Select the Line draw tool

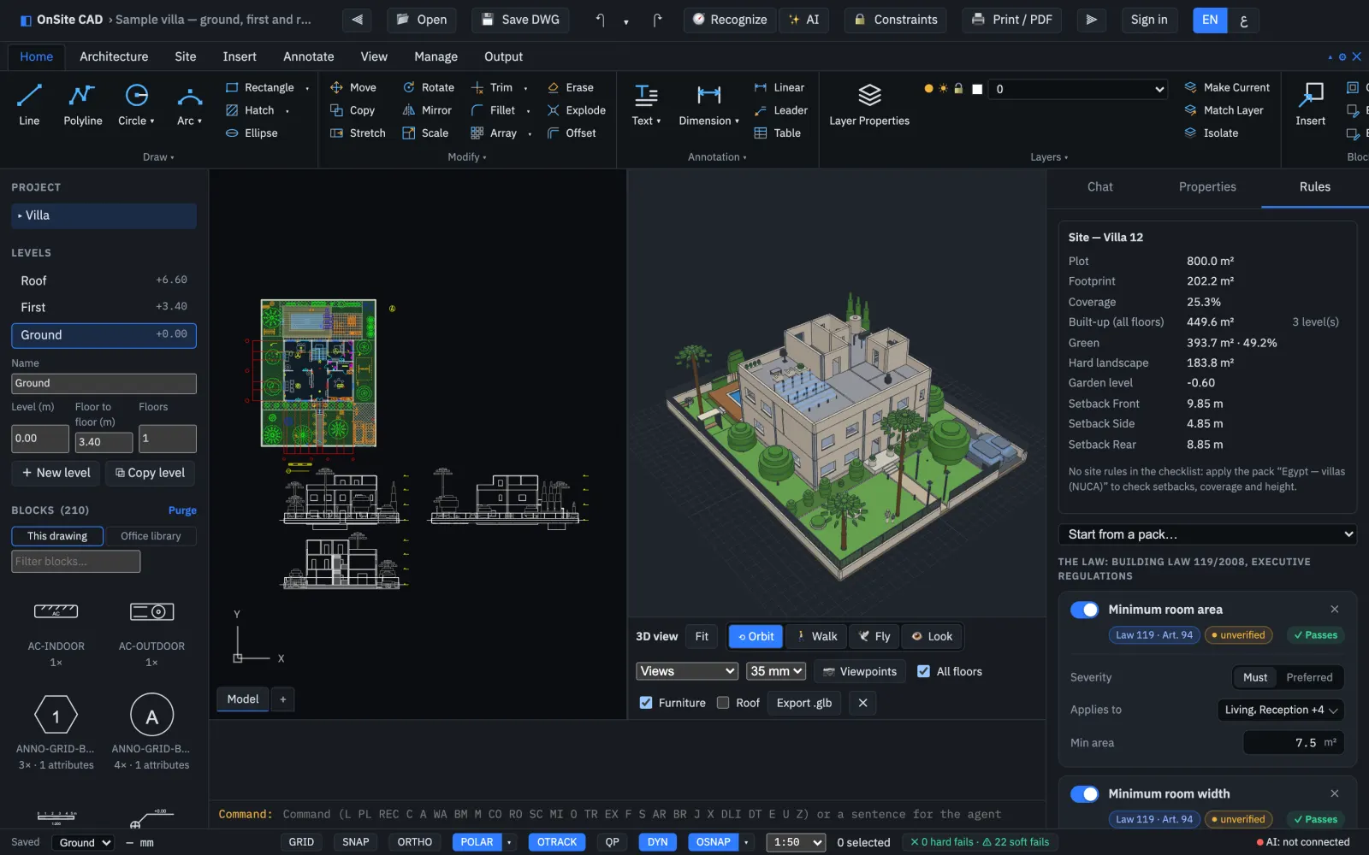[x=29, y=105]
